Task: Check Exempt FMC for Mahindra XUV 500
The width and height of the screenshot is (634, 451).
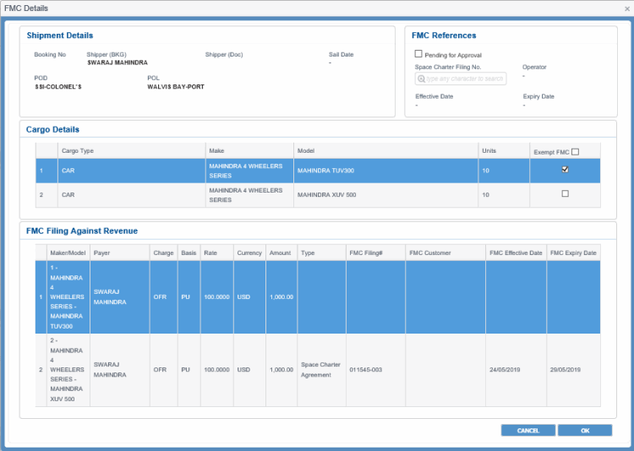Action: (x=565, y=194)
